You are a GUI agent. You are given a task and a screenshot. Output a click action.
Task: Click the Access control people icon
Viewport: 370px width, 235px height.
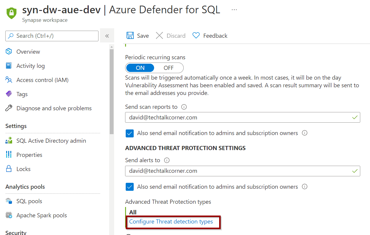click(9, 80)
